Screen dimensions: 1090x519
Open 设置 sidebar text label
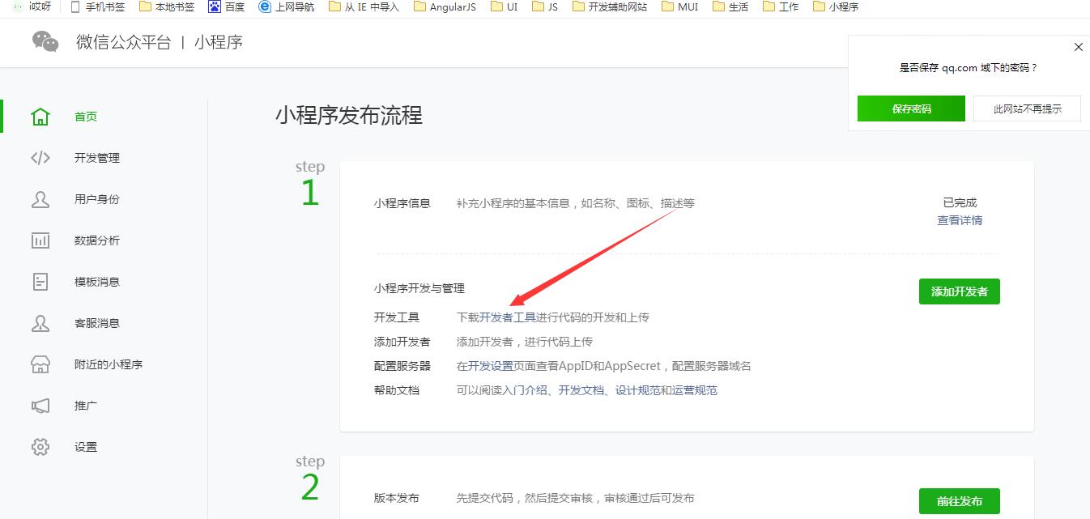point(86,447)
